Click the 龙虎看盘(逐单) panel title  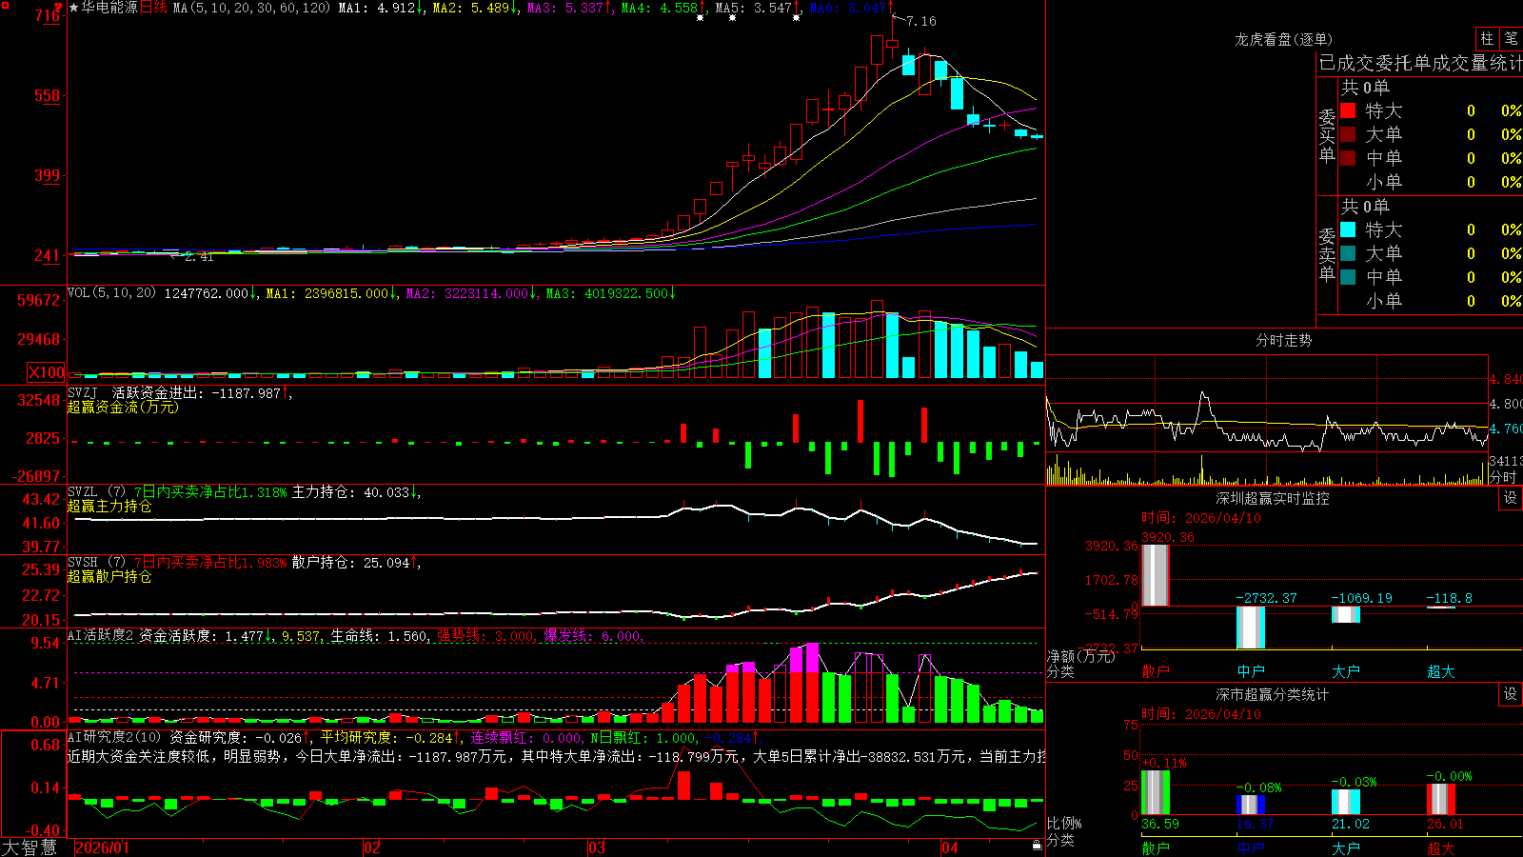coord(1283,39)
